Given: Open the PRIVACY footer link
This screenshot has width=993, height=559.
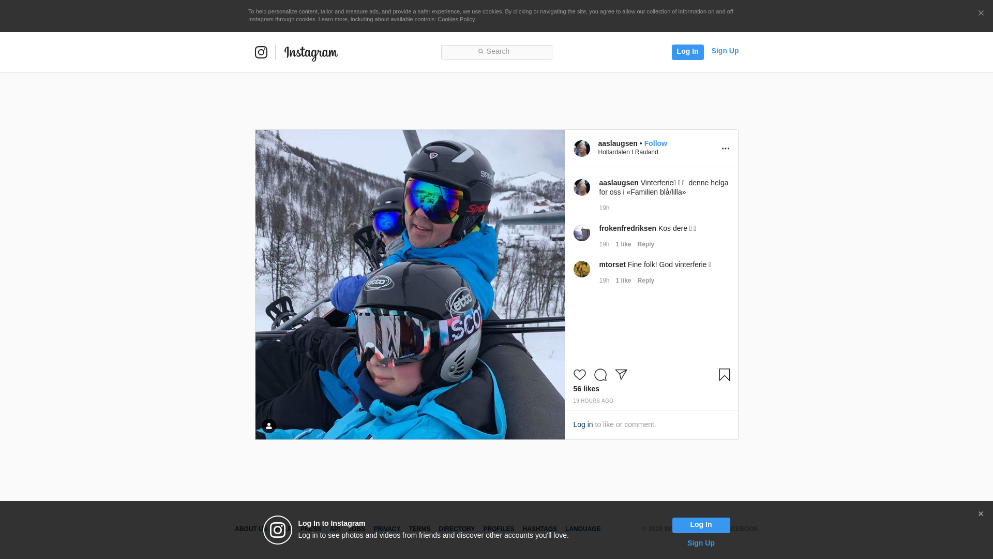Looking at the screenshot, I should point(387,529).
